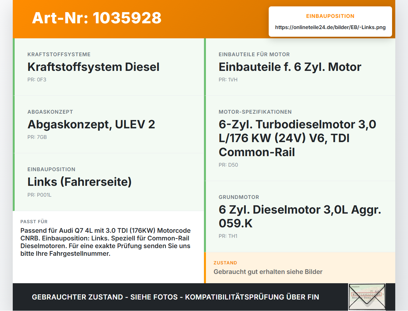Open the vehicle registration document thumbnail
Screen dimensions: 408x311
367,297
